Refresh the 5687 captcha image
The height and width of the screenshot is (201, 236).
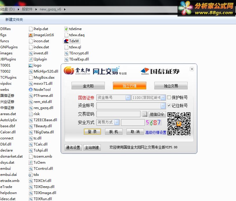click(153, 122)
